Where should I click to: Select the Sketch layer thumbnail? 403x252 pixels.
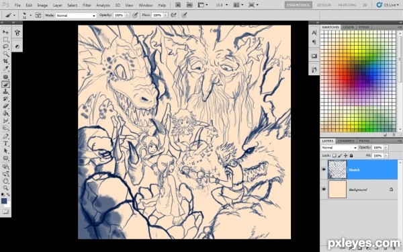click(337, 169)
